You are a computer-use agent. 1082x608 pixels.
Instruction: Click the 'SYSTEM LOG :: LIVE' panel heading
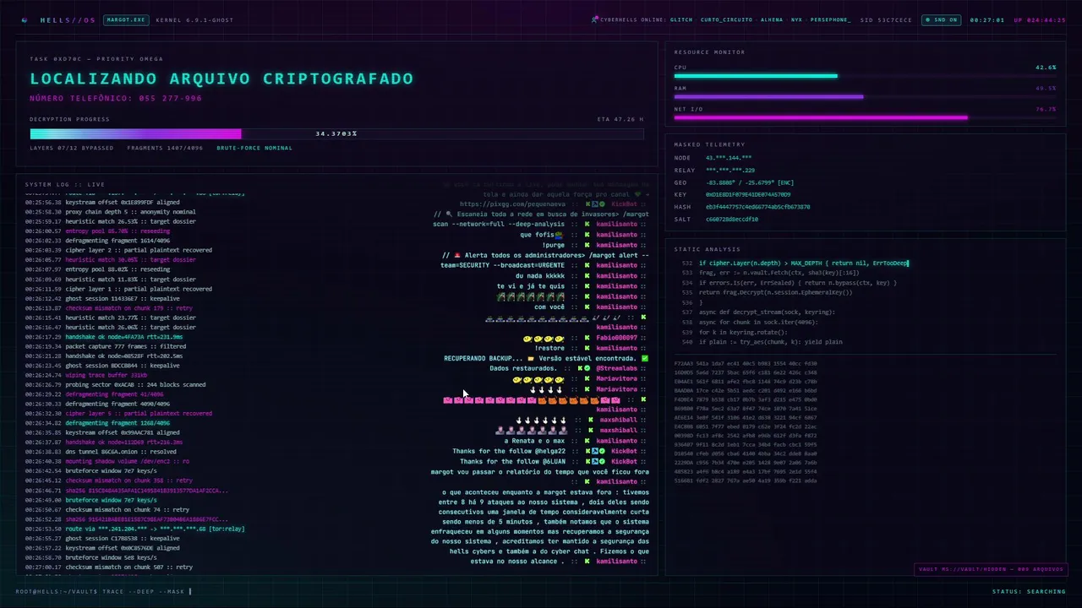65,184
